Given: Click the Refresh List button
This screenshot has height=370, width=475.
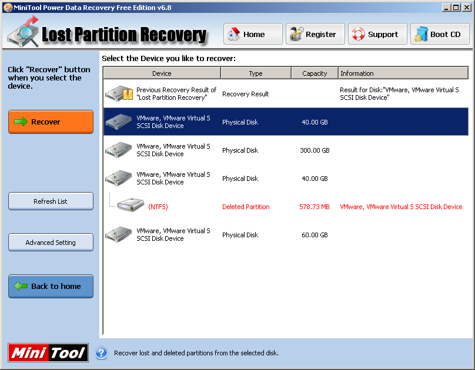Looking at the screenshot, I should (x=51, y=201).
